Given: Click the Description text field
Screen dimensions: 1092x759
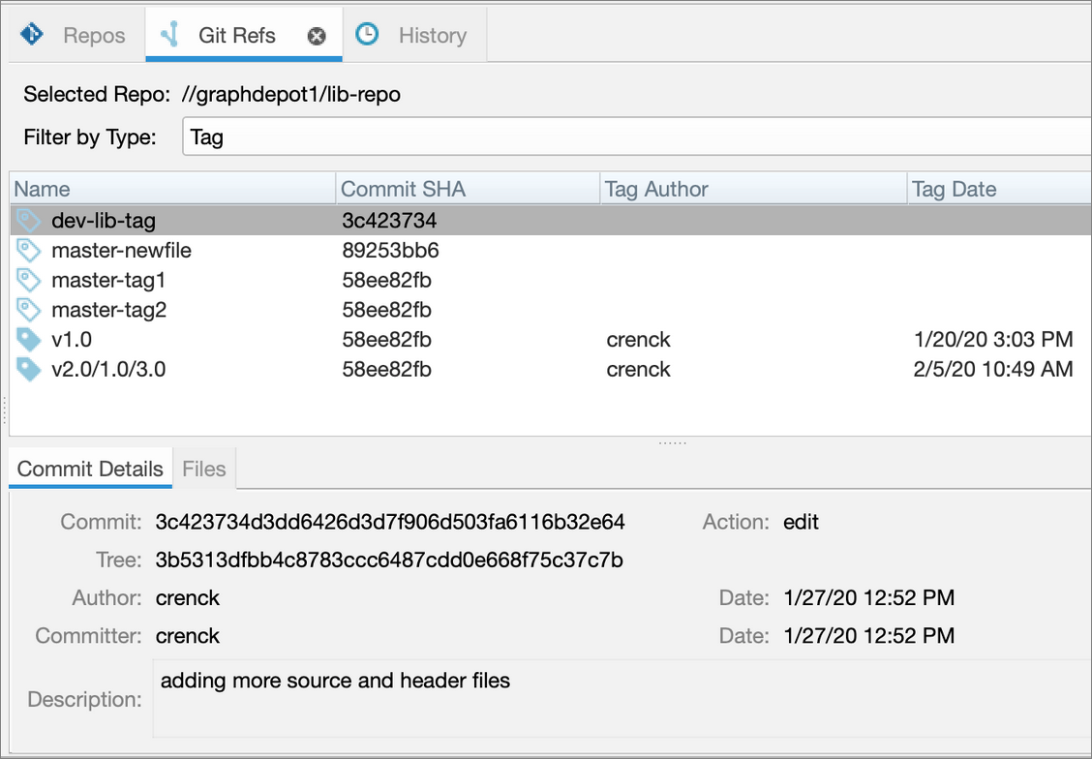Looking at the screenshot, I should tap(620, 698).
